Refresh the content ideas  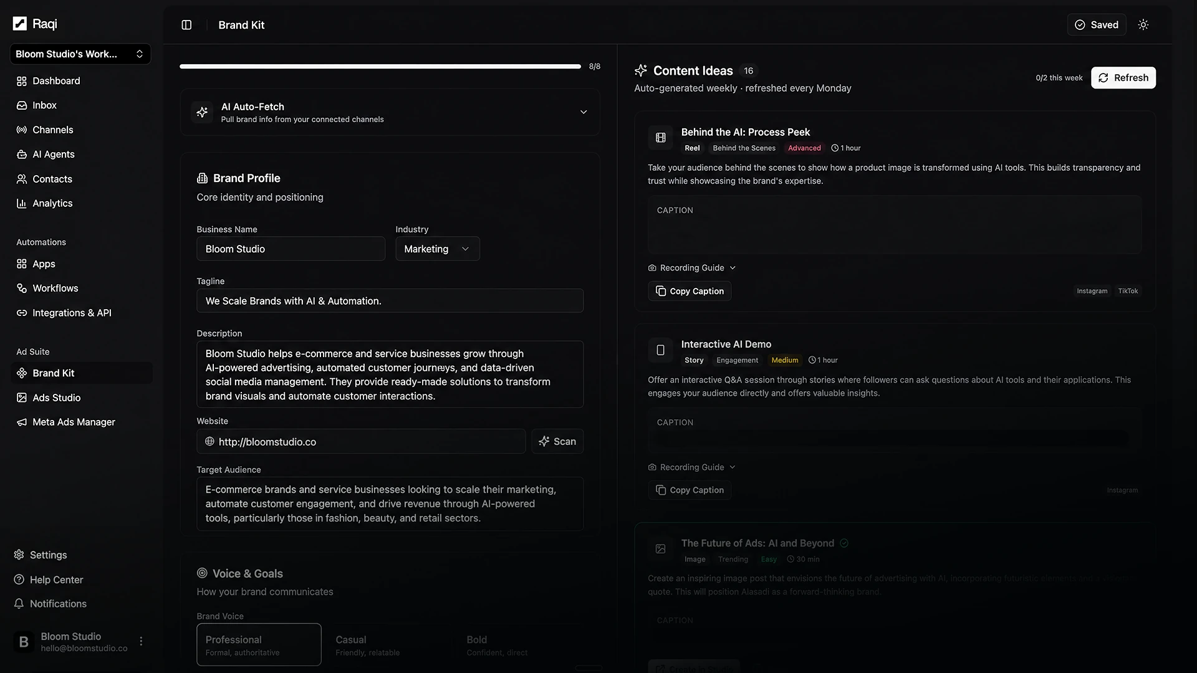[x=1123, y=78]
